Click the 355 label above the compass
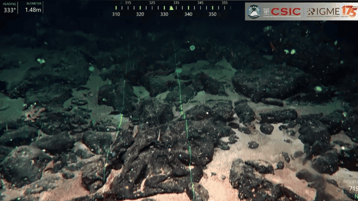Image resolution: width=358 pixels, height=201 pixels. point(225,3)
